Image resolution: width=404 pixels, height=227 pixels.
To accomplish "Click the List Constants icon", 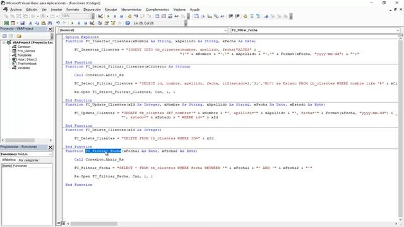I will [203, 16].
